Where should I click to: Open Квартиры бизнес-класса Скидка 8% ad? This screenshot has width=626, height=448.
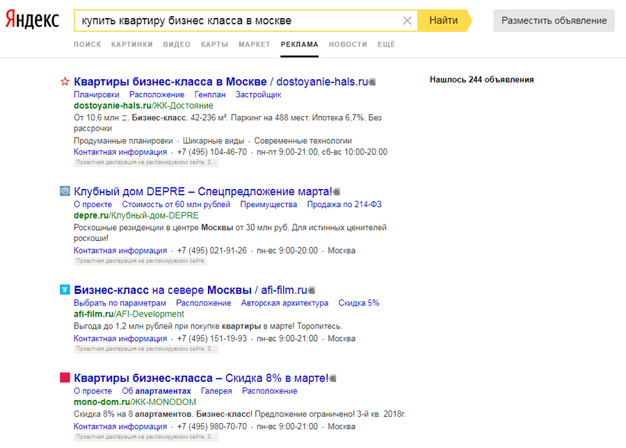[x=201, y=378]
